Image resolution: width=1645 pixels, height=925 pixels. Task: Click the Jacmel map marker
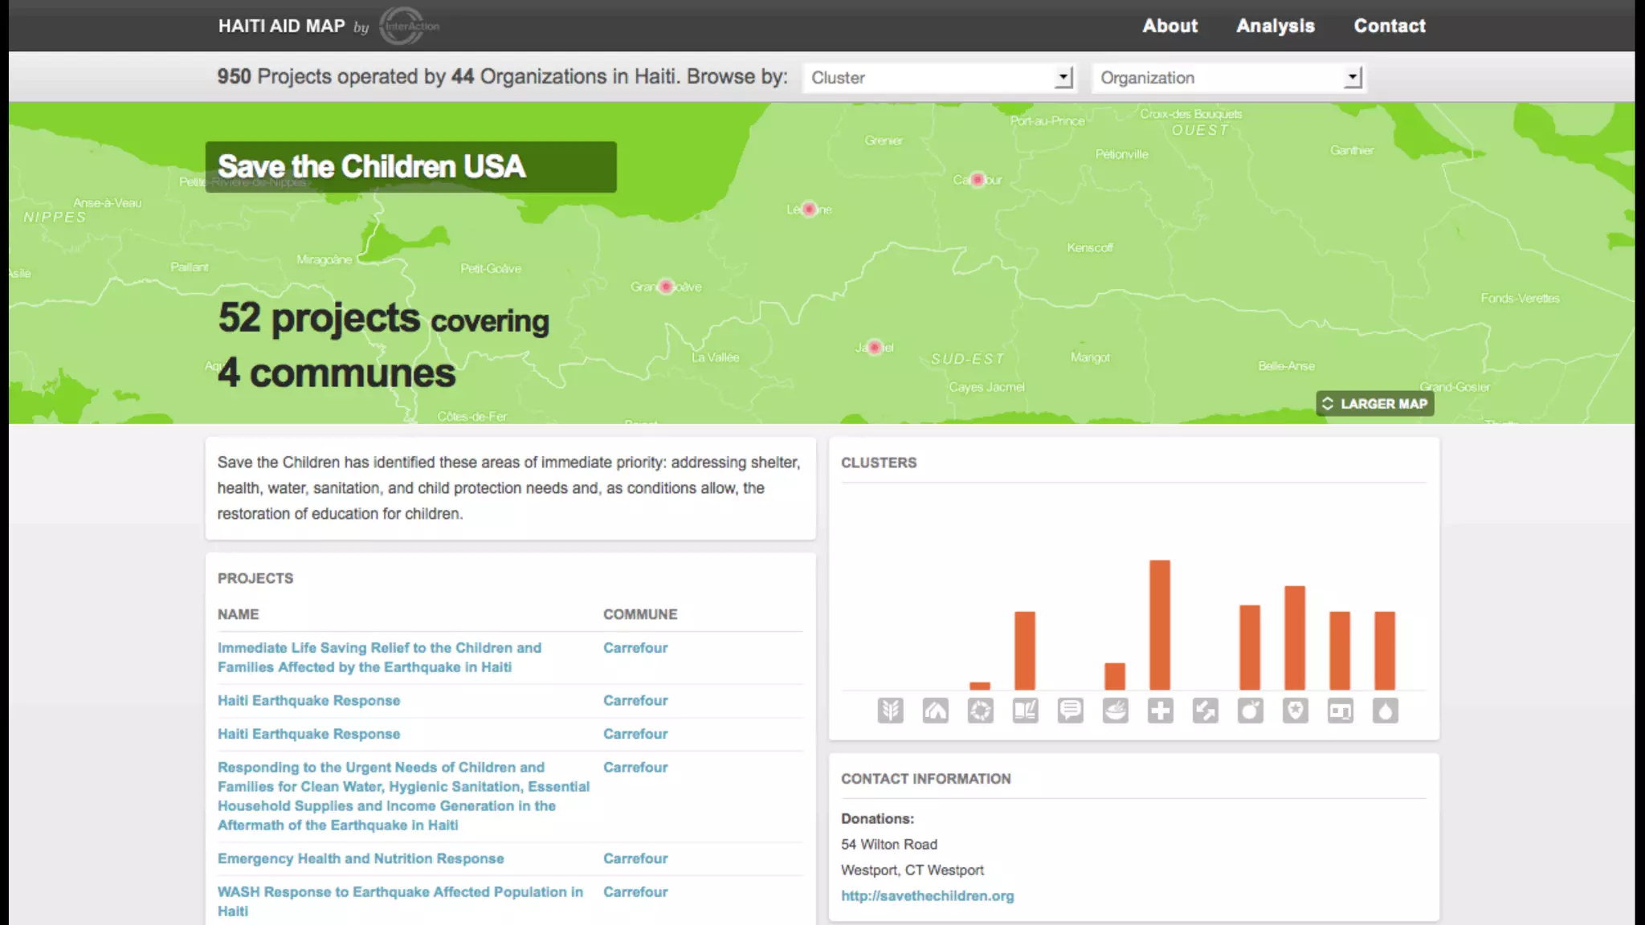[875, 348]
